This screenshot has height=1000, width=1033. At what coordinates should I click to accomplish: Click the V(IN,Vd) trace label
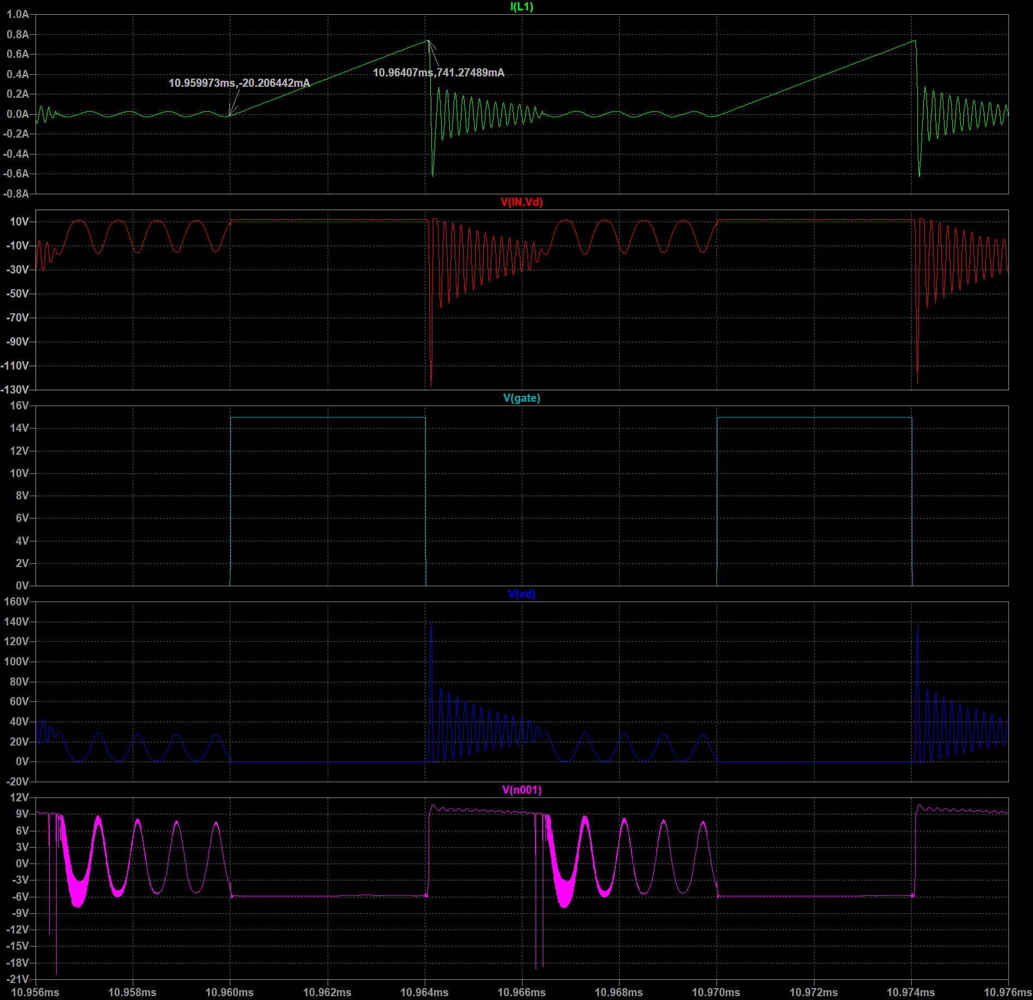pos(521,202)
